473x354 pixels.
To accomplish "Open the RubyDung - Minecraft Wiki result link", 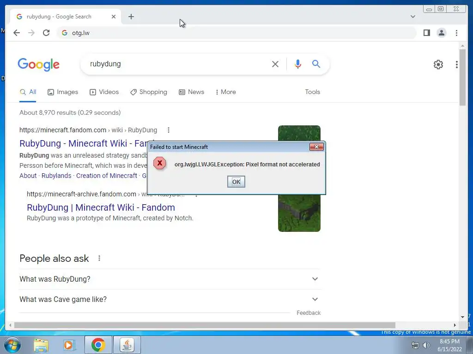I will pyautogui.click(x=83, y=143).
